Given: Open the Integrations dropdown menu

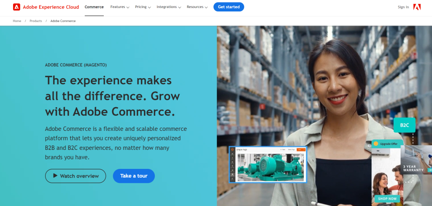Looking at the screenshot, I should click(x=169, y=7).
